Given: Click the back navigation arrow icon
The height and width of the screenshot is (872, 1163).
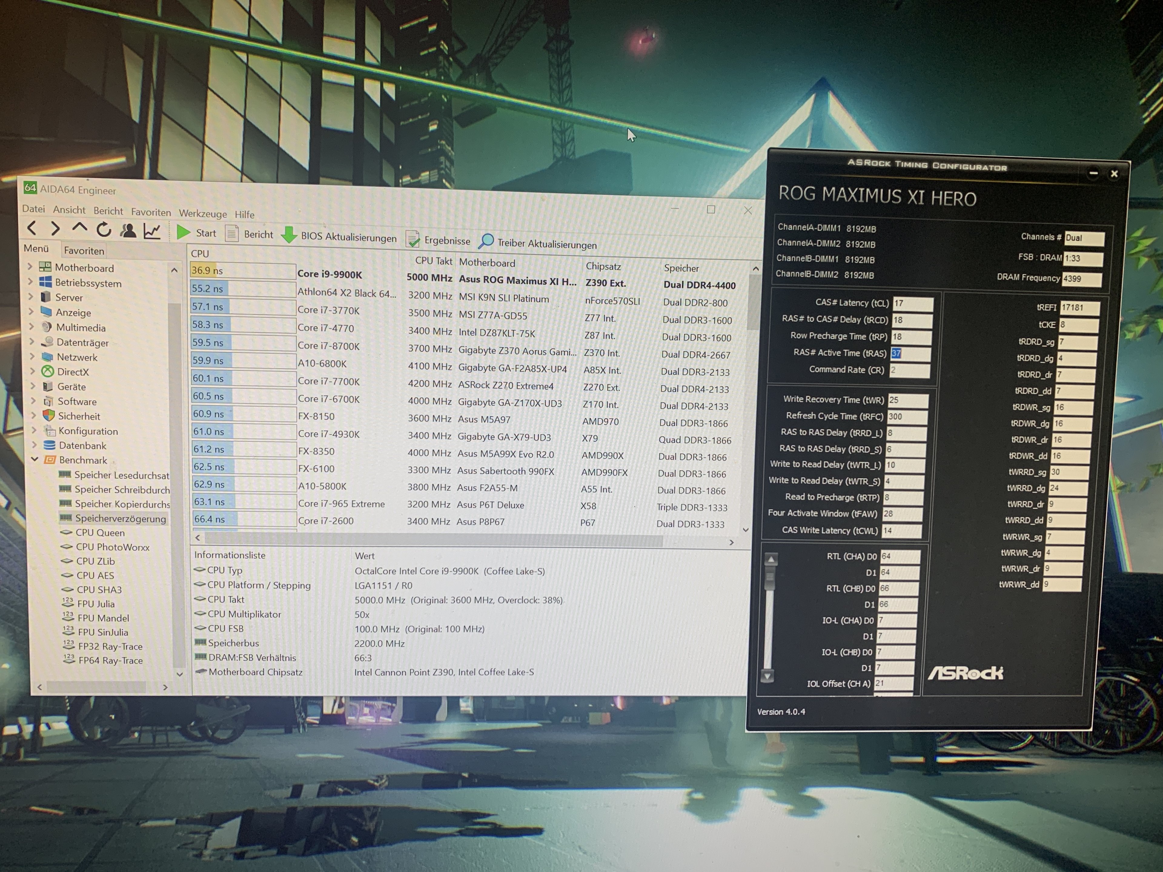Looking at the screenshot, I should tap(32, 228).
